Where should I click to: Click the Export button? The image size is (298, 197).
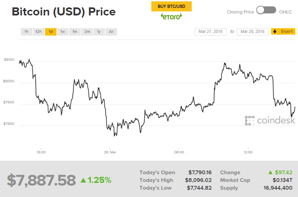(284, 31)
